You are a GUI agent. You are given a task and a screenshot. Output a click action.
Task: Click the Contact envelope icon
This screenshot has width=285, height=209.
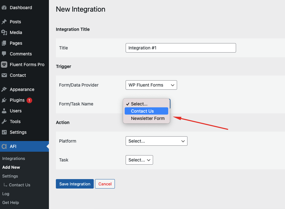point(4,75)
